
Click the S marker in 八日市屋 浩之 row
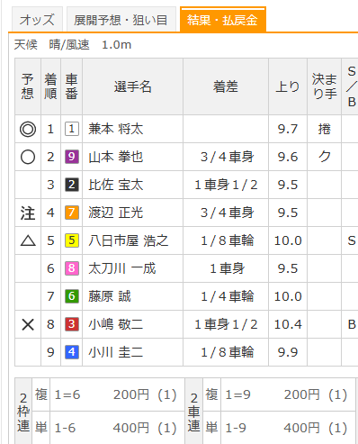(x=352, y=240)
